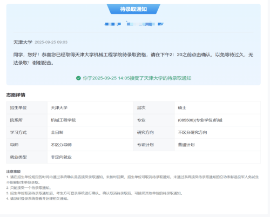Click note 2 about accepting only one notification
This screenshot has height=217, width=270.
pos(29,188)
